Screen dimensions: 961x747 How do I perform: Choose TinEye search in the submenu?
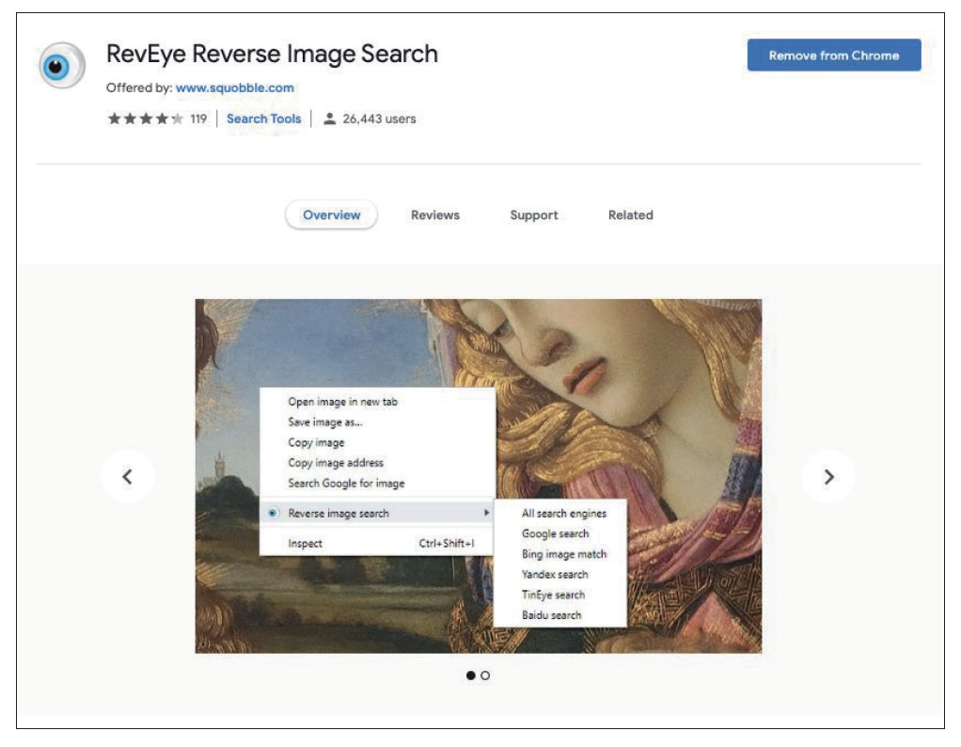click(553, 595)
